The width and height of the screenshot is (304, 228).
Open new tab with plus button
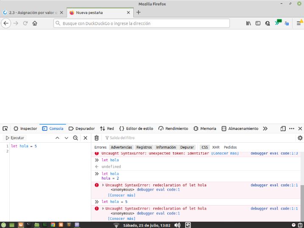(x=138, y=12)
